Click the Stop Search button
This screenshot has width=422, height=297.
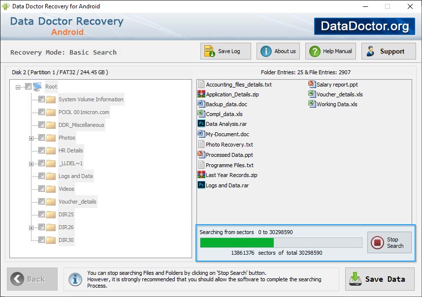pos(390,242)
